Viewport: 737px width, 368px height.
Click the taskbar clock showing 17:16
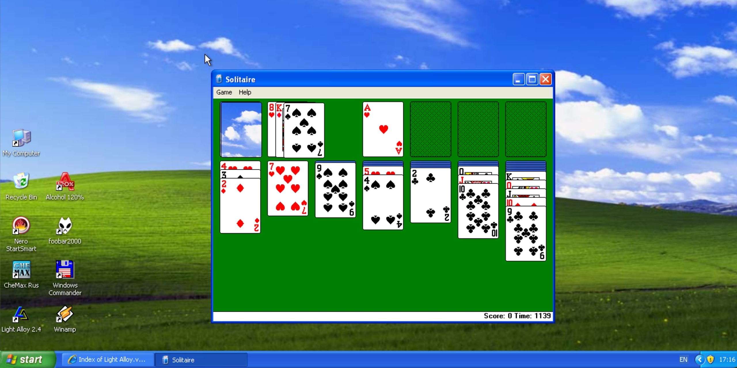coord(727,359)
